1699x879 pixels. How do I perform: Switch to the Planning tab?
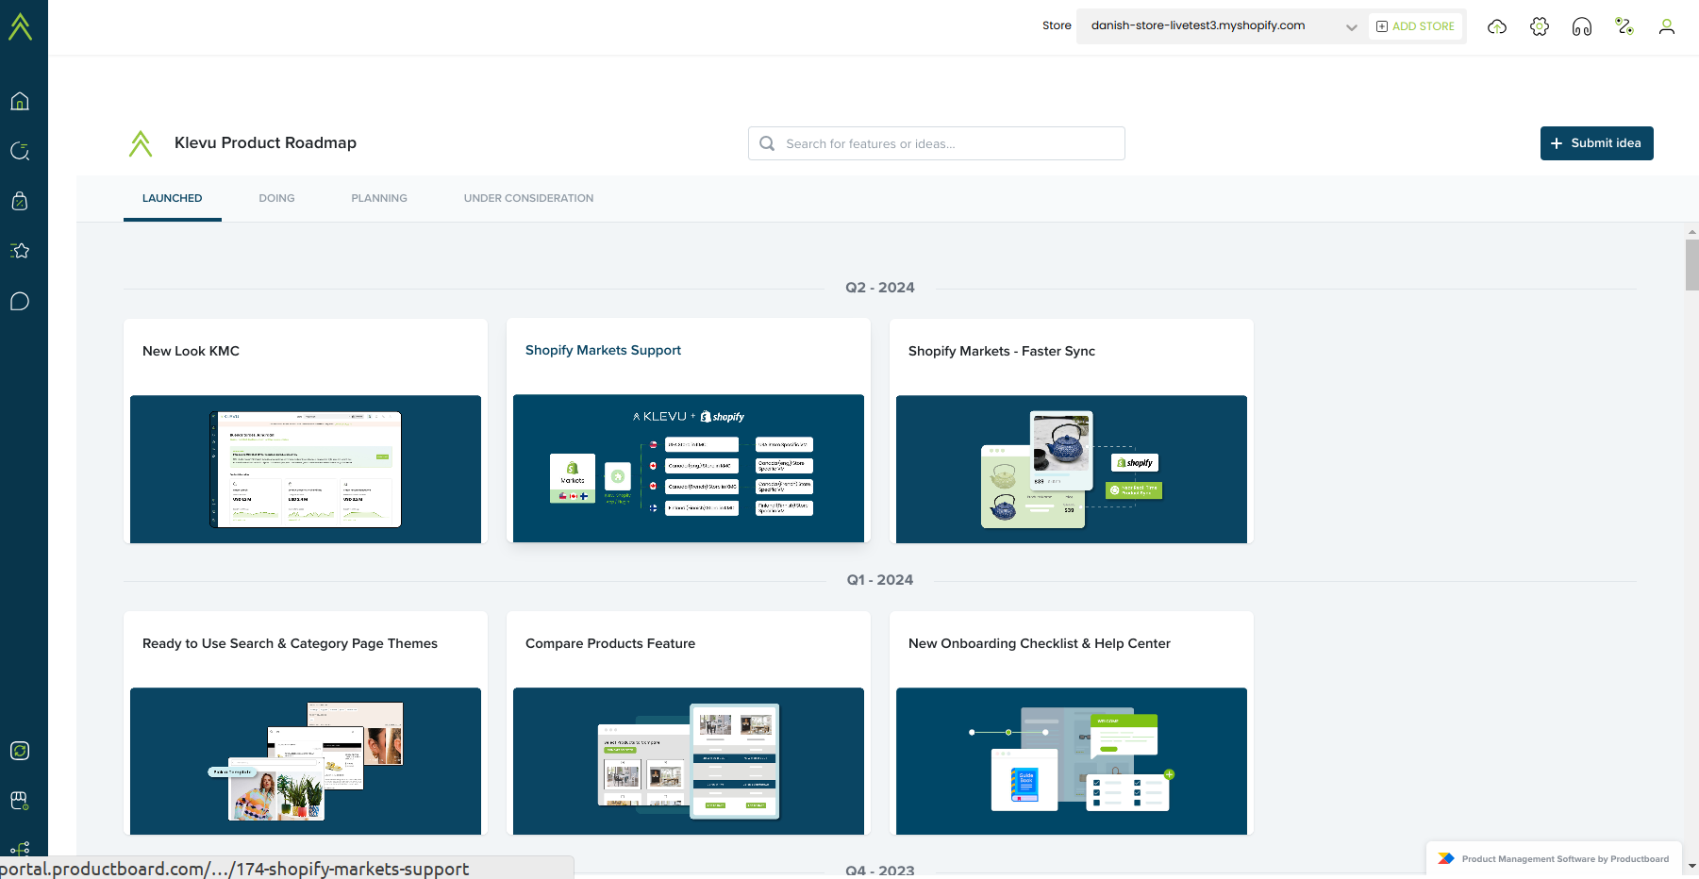(x=379, y=198)
